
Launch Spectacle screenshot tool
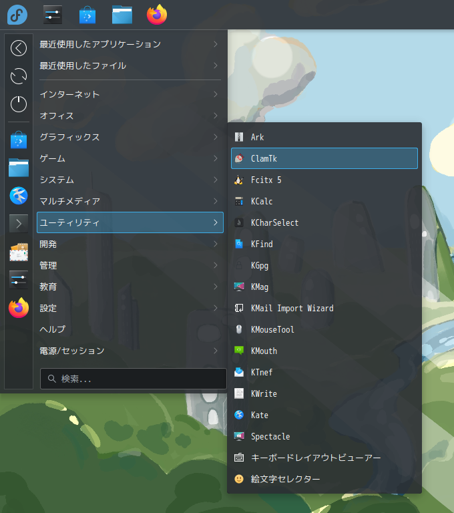[324, 436]
